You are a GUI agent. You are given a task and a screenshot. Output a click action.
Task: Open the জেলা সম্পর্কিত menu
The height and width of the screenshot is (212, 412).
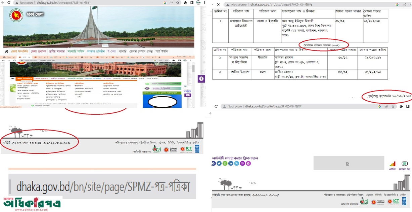(19, 51)
